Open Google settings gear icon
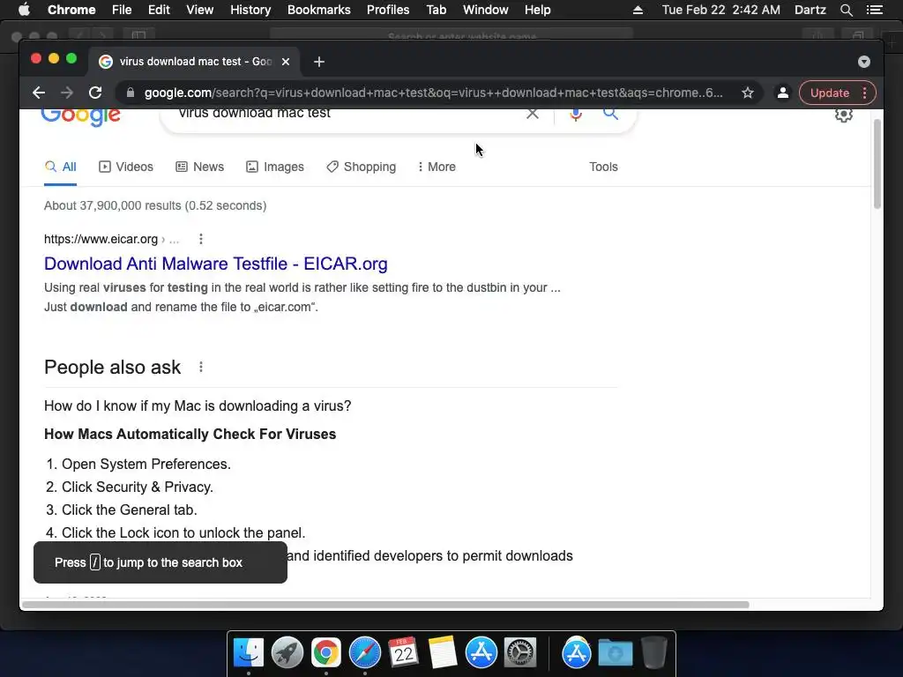 [x=844, y=115]
